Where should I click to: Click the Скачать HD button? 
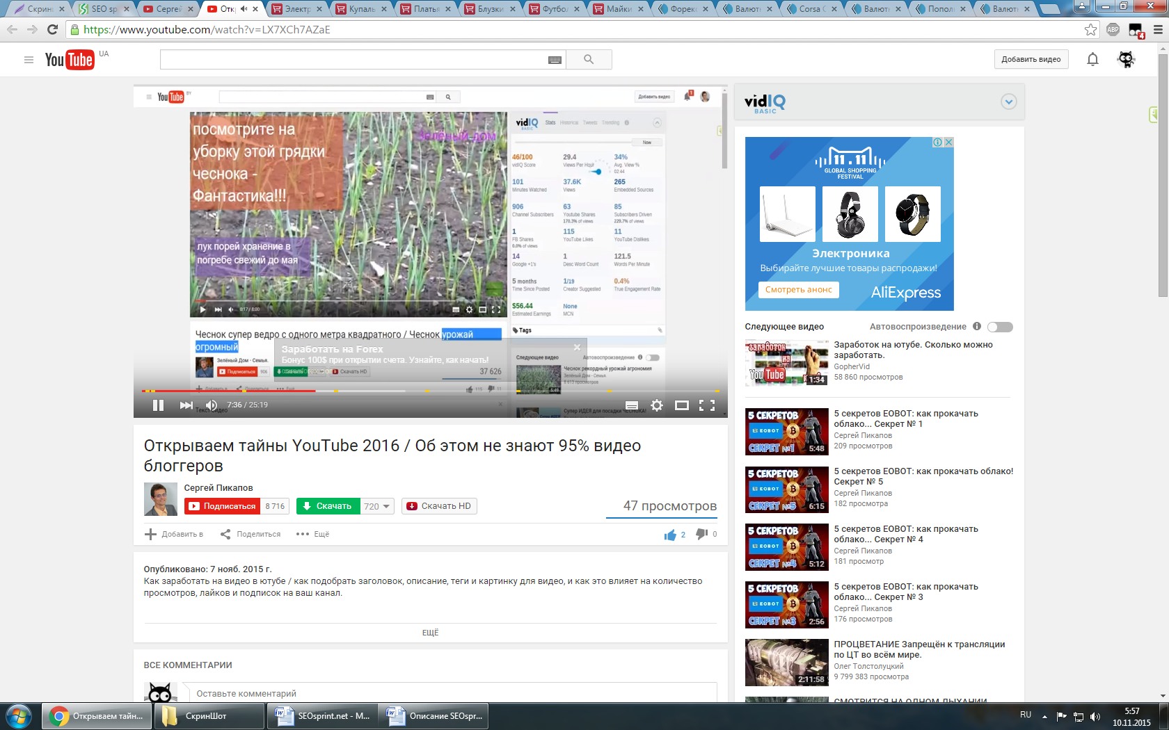coord(439,506)
